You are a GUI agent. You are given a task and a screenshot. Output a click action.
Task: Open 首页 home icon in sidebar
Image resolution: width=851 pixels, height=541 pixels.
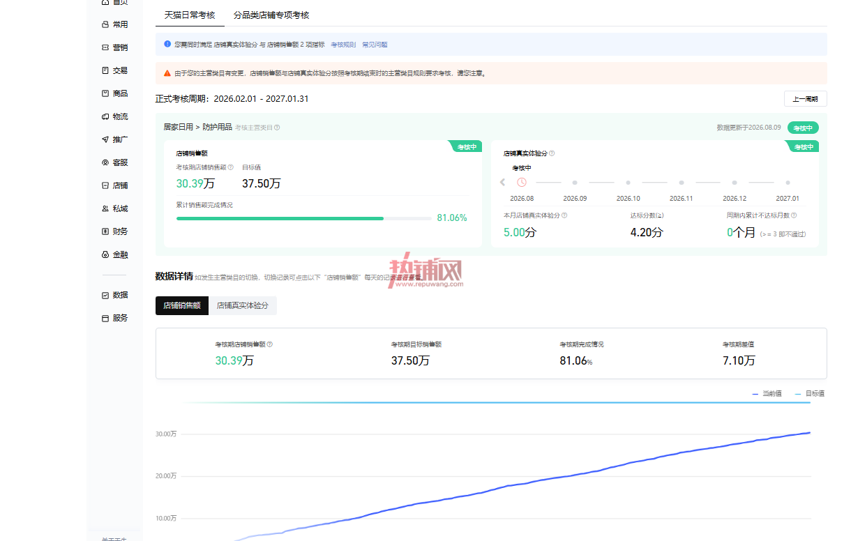click(105, 2)
